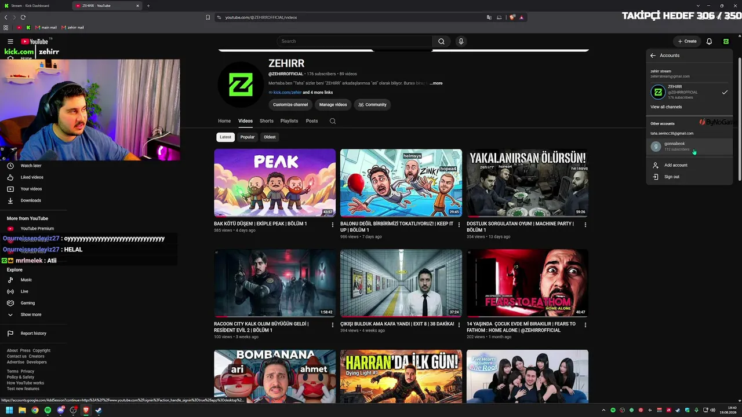Open Windows Start menu
The image size is (742, 417).
pyautogui.click(x=9, y=411)
